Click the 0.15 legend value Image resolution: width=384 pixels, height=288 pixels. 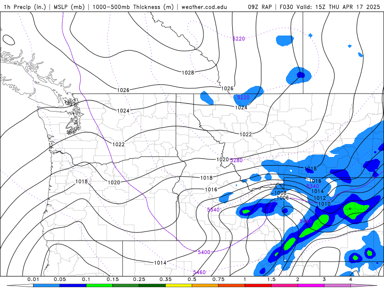point(113,279)
